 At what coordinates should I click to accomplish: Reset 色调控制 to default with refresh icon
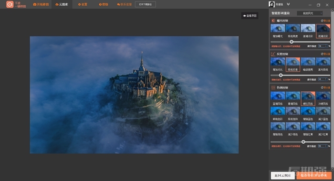click(325, 87)
